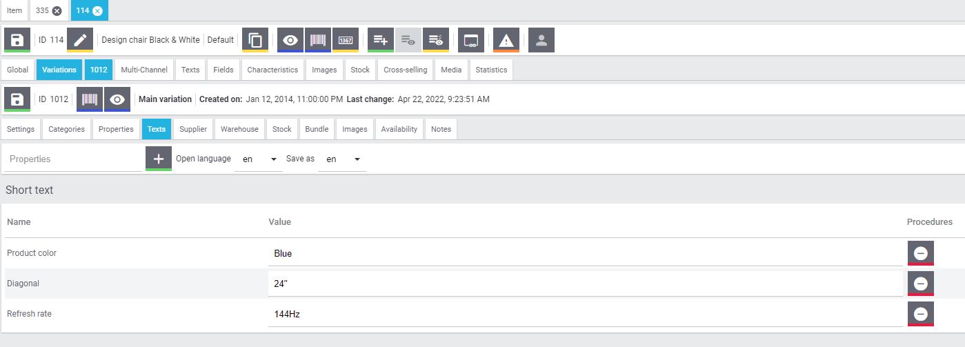
Task: Select the 1012 variation tab
Action: [x=99, y=70]
